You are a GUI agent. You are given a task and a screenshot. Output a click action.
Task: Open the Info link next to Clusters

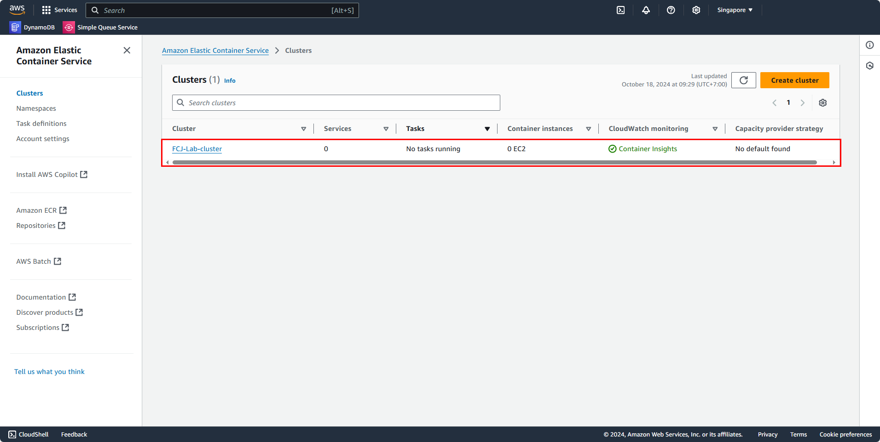[x=230, y=81]
